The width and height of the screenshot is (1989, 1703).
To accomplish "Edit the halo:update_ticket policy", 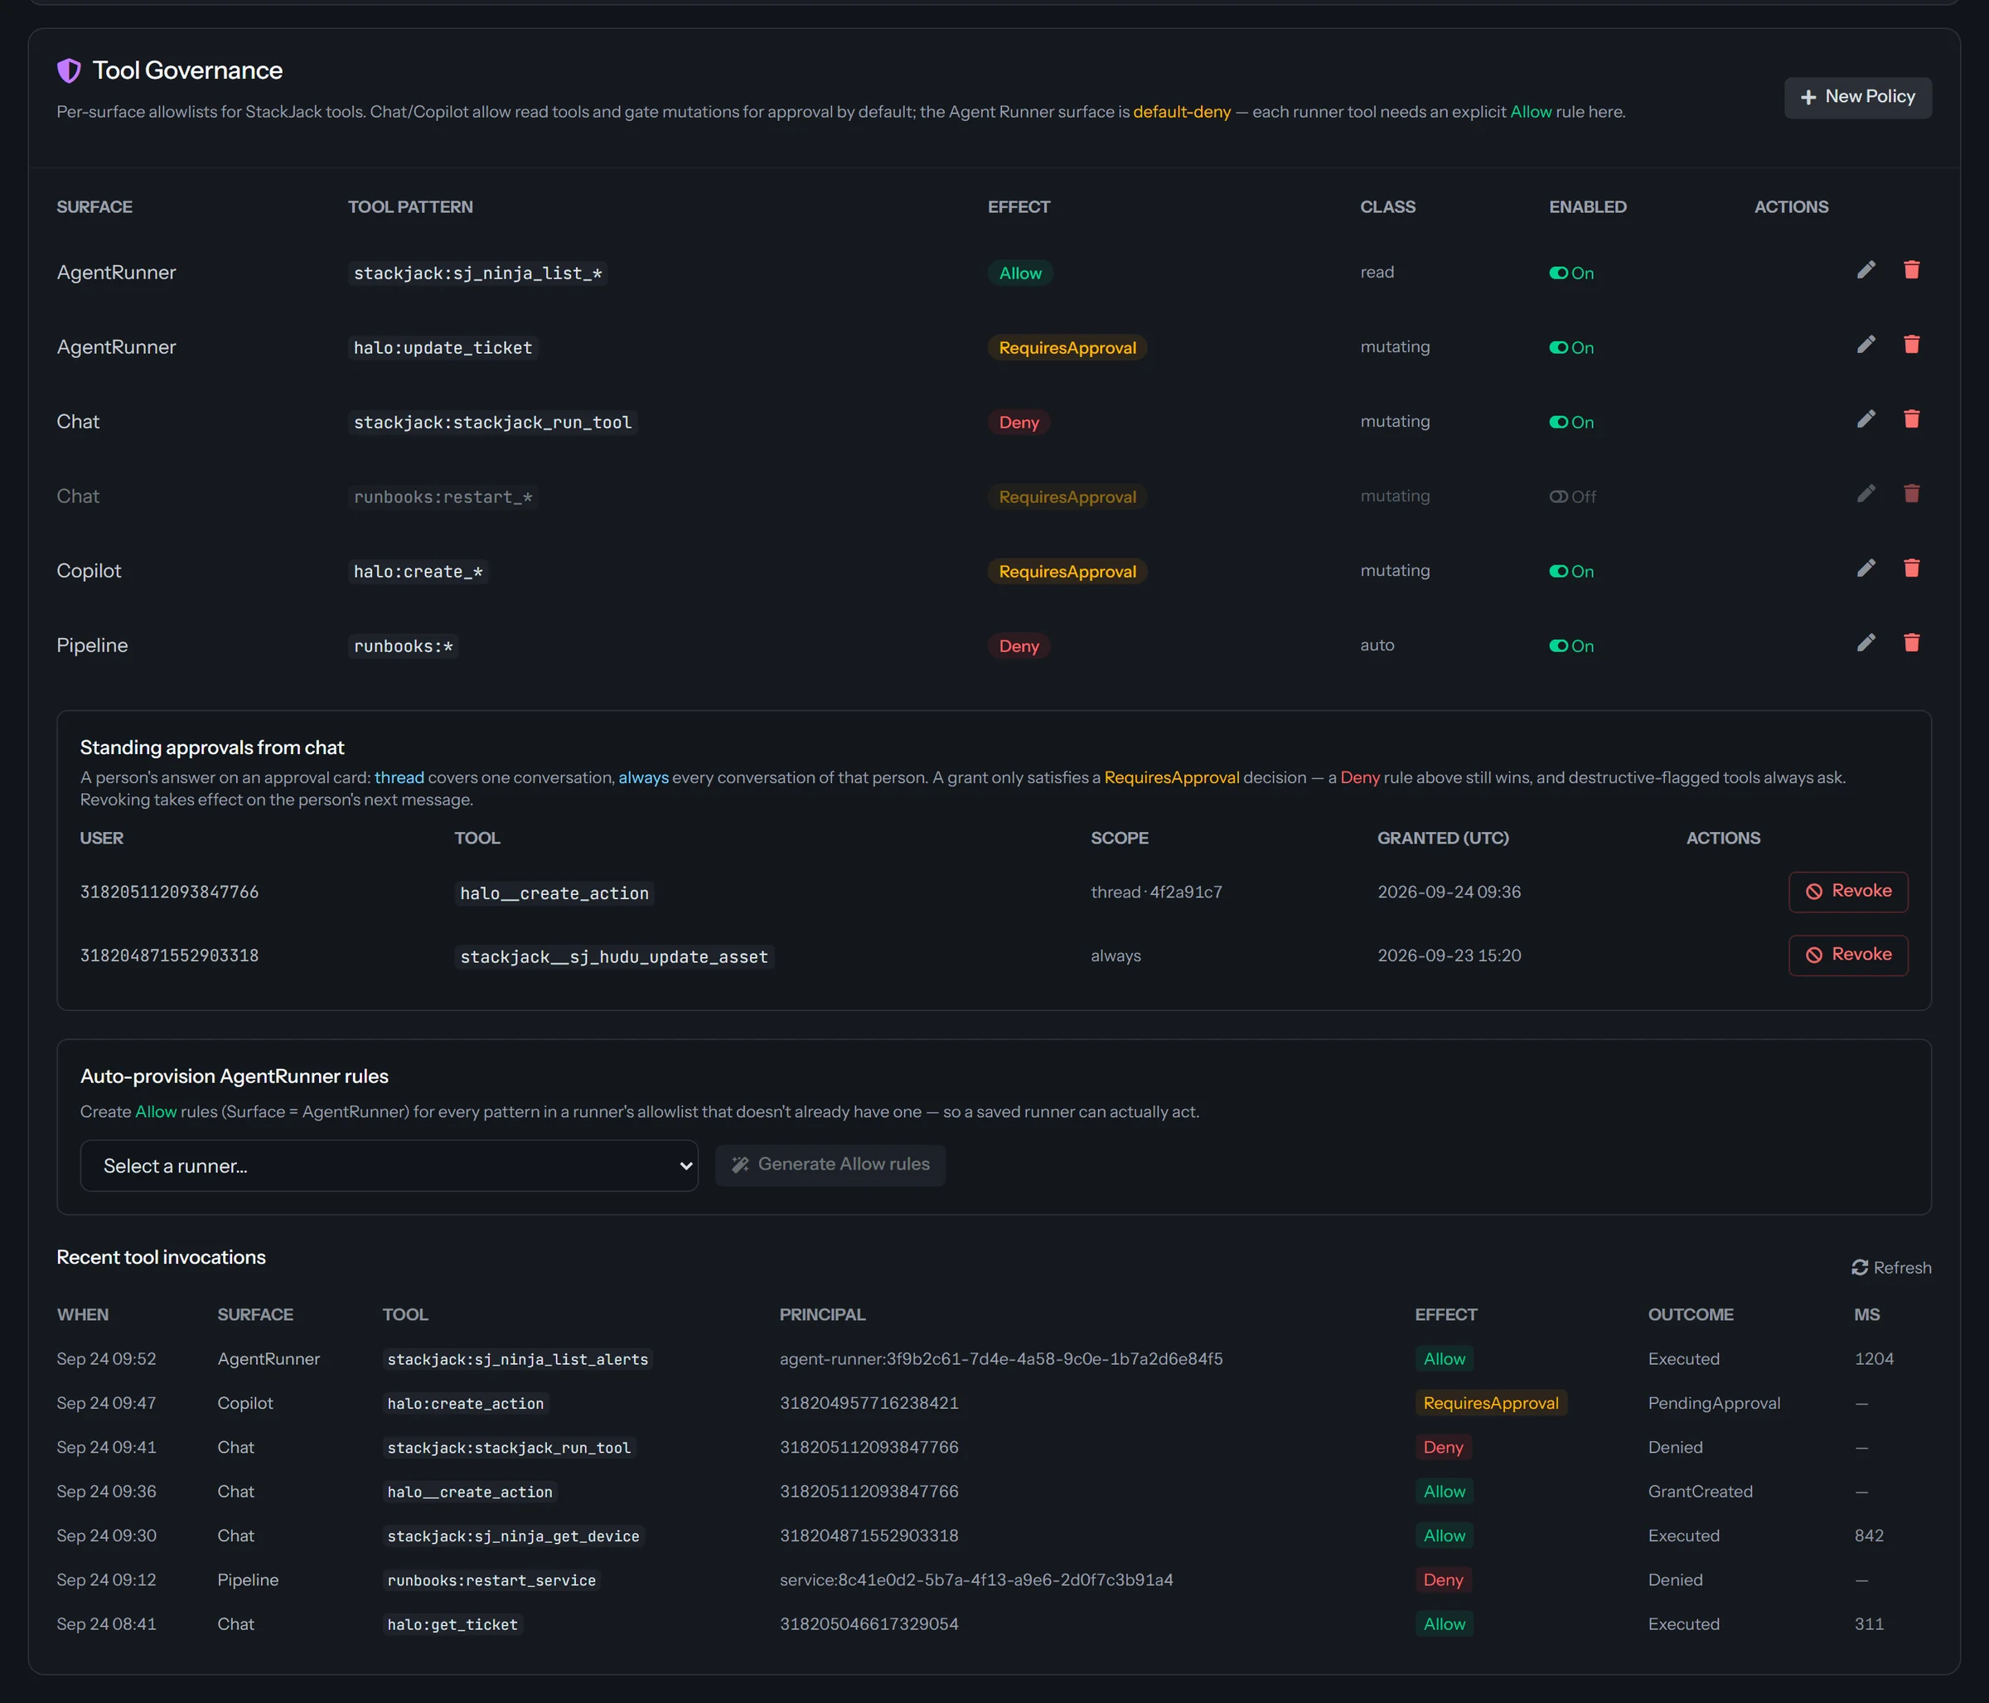I will (x=1866, y=345).
